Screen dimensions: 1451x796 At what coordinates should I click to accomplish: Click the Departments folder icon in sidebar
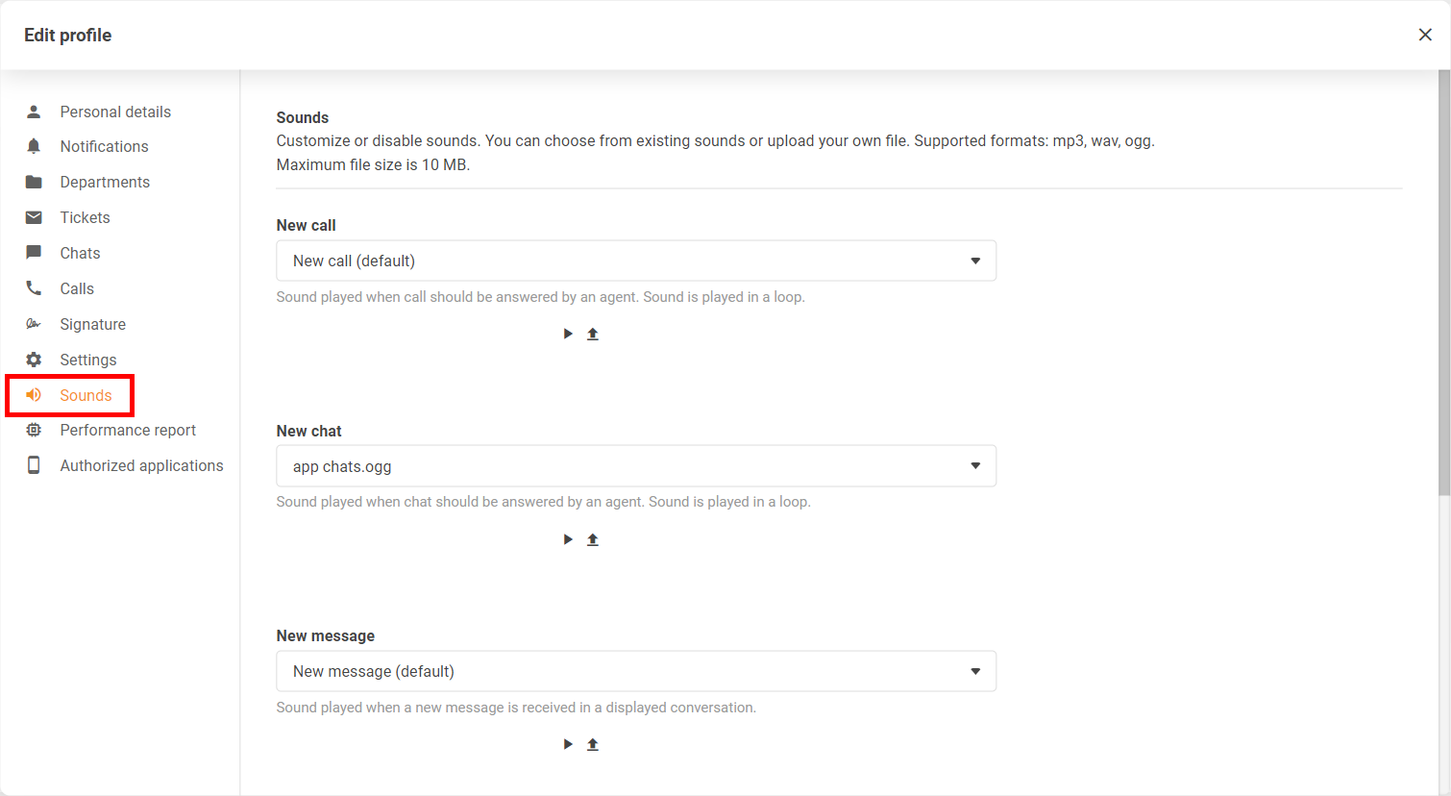pos(34,182)
